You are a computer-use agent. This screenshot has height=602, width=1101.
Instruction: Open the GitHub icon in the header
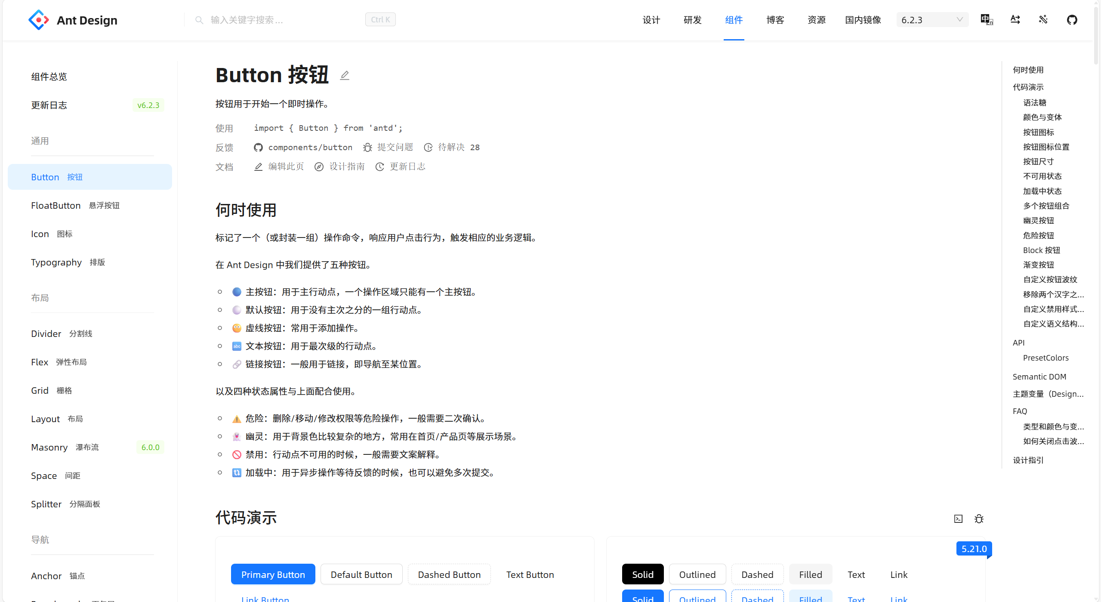1072,20
